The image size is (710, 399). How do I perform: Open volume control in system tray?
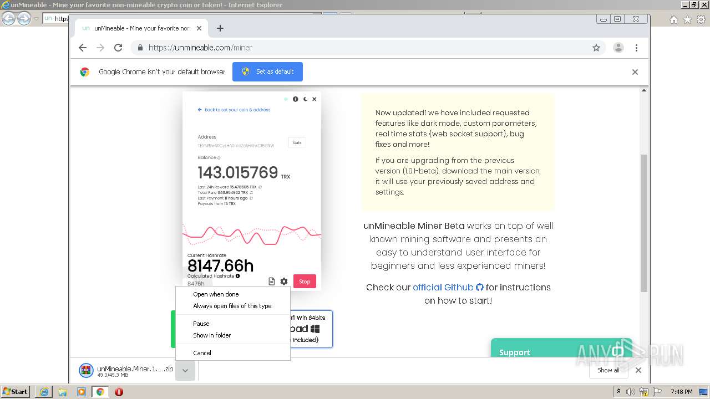tap(631, 392)
